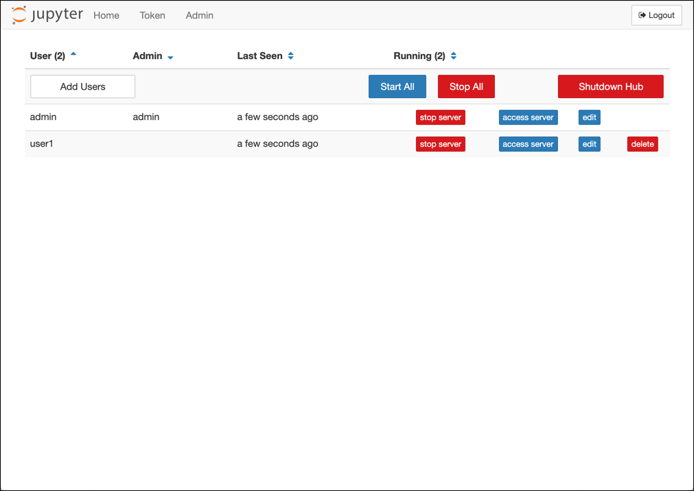Image resolution: width=694 pixels, height=491 pixels.
Task: Delete the user1 account
Action: (643, 144)
